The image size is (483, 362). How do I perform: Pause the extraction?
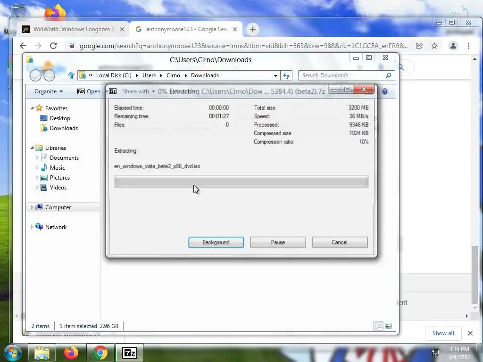(x=278, y=242)
